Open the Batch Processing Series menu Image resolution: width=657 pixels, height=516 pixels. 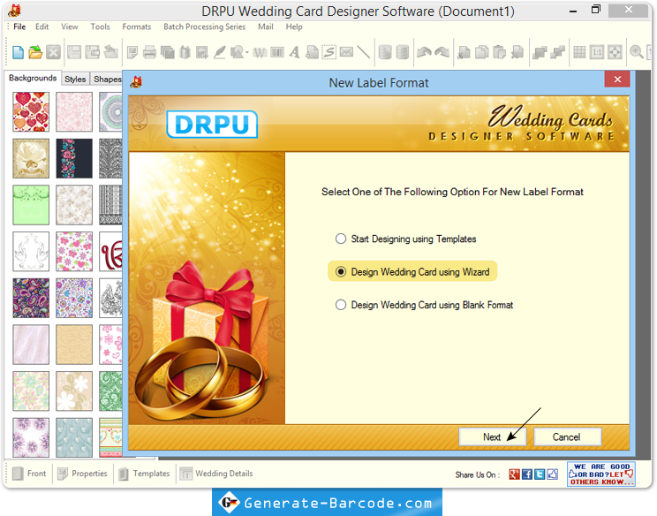(x=205, y=27)
